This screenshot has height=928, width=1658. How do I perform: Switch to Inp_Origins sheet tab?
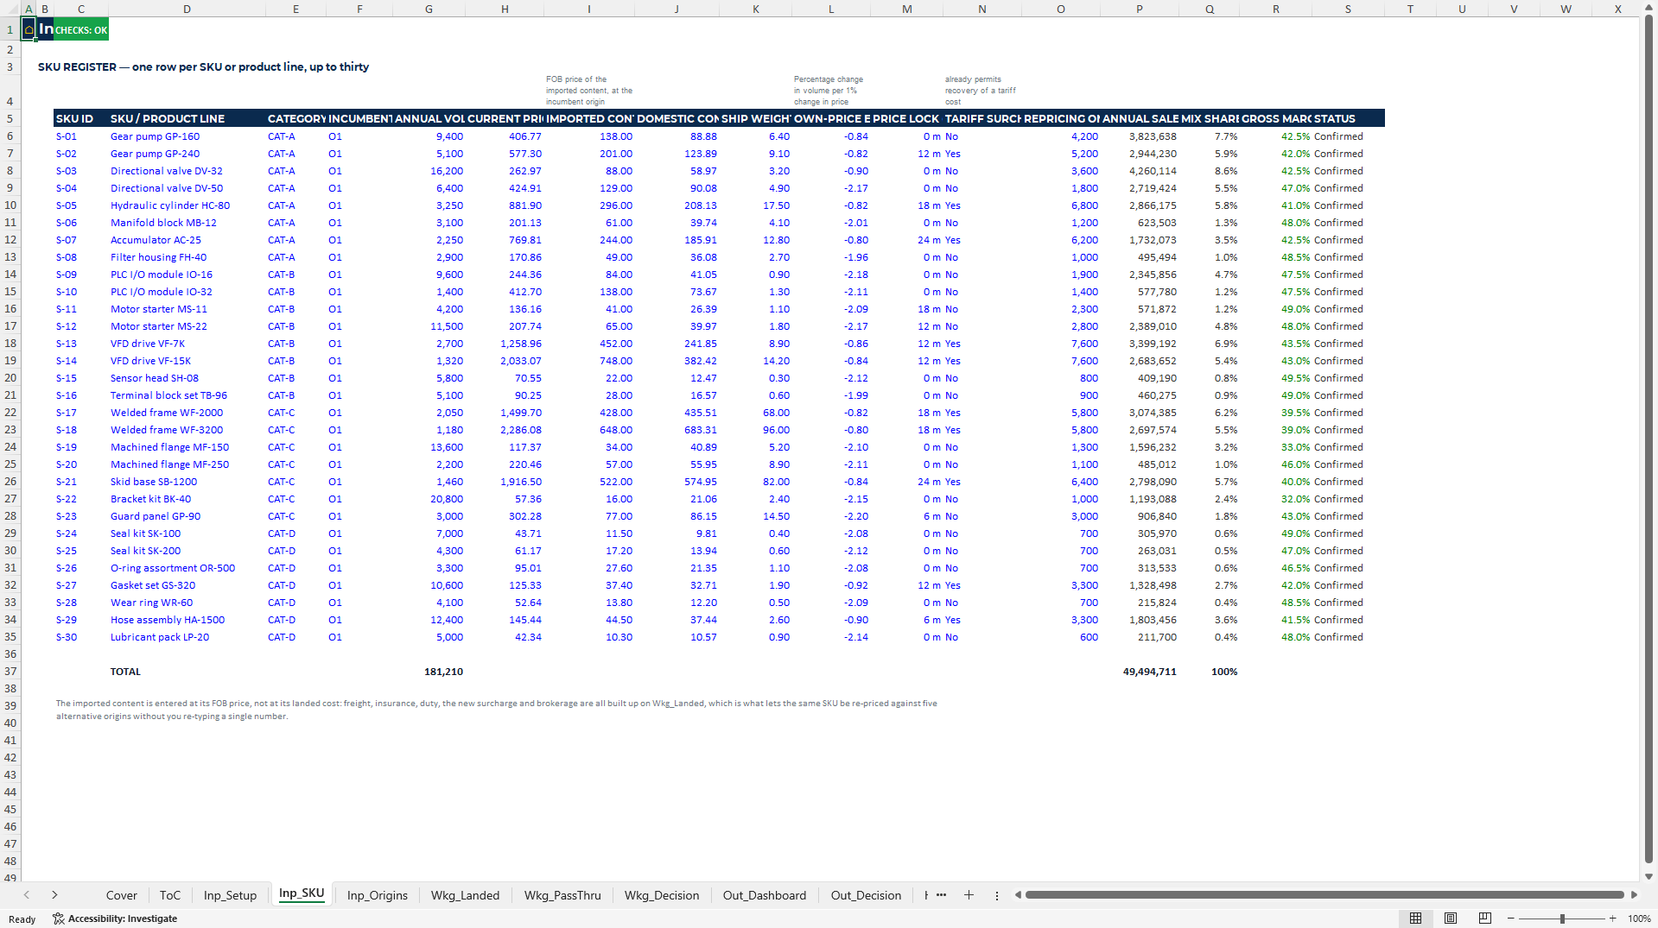(x=377, y=895)
